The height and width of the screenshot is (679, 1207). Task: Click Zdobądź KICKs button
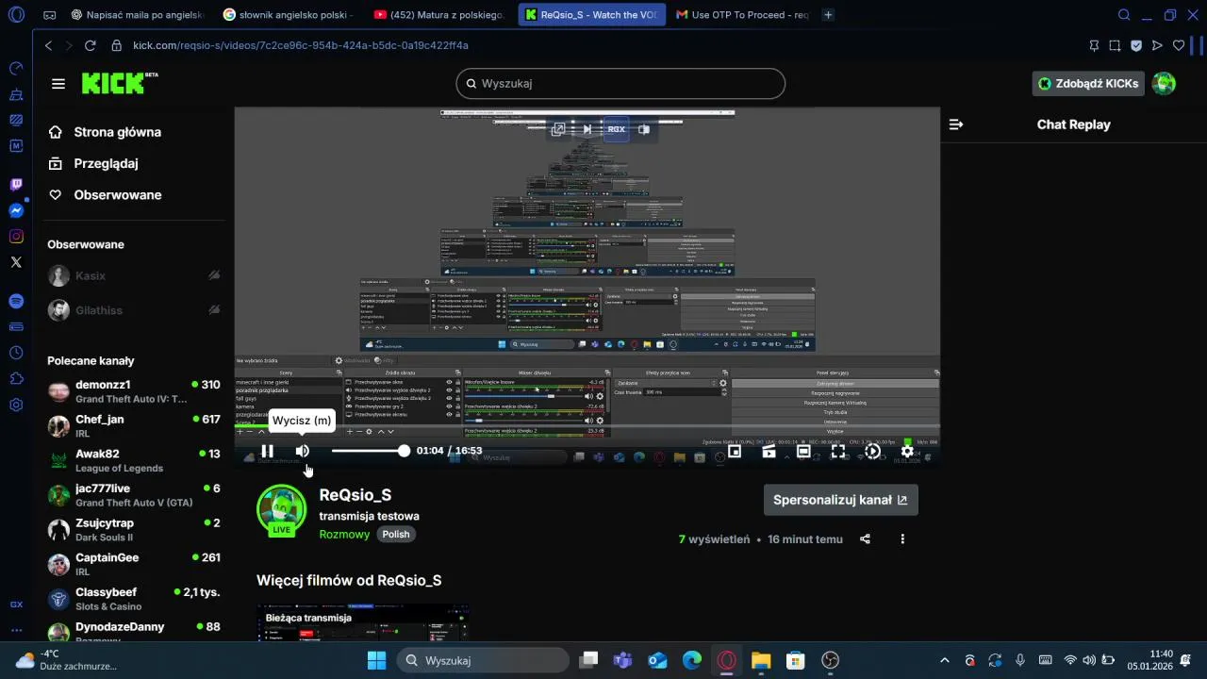click(1088, 83)
